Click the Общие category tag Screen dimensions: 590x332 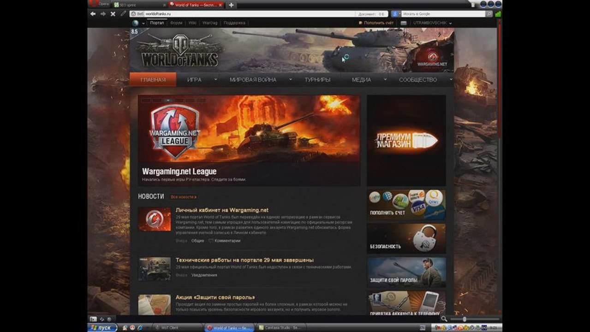197,241
